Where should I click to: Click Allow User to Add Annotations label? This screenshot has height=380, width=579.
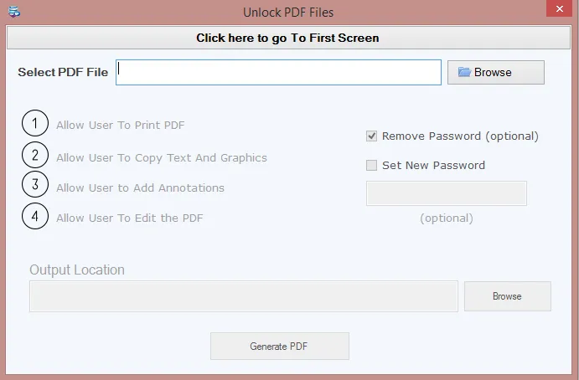140,187
